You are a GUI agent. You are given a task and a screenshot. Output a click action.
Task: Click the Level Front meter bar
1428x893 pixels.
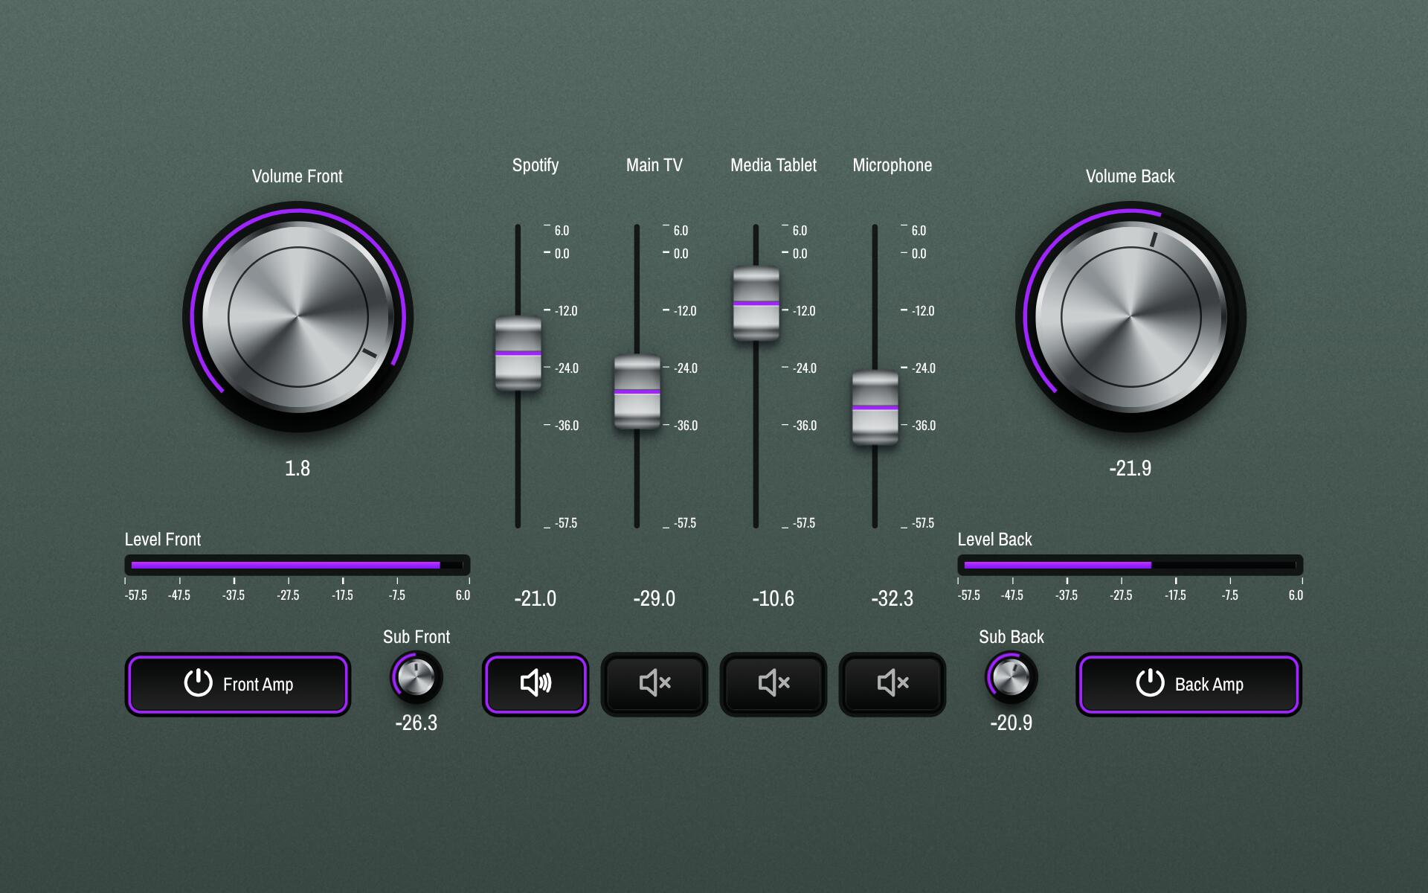297,565
